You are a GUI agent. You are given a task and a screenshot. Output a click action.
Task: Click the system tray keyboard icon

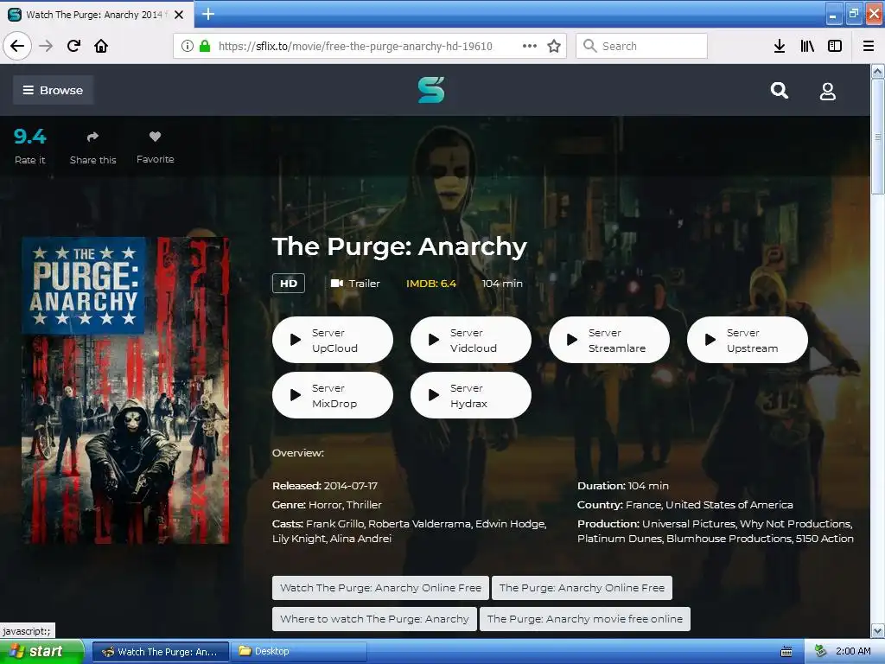786,652
